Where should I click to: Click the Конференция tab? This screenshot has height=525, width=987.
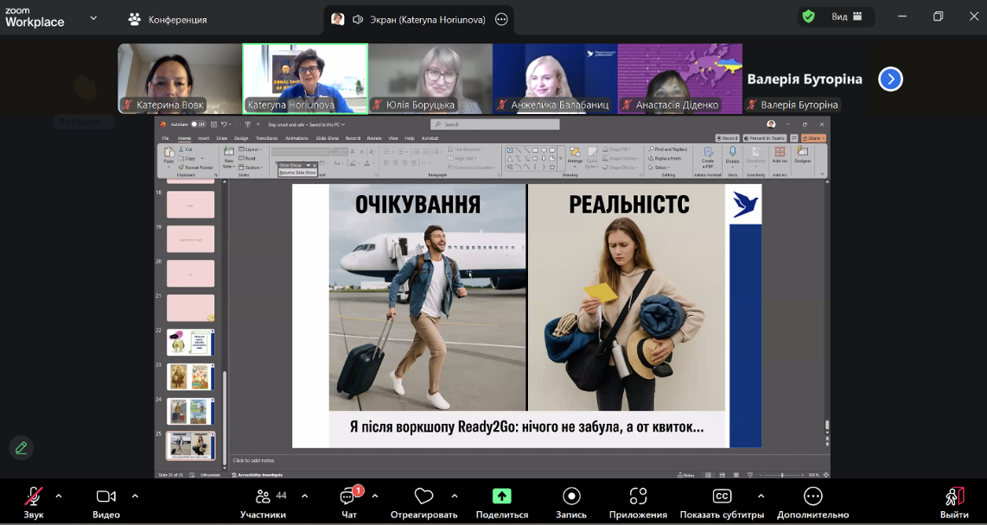[x=168, y=19]
